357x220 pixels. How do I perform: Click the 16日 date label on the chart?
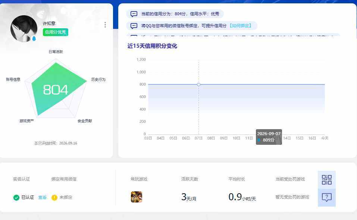312,138
